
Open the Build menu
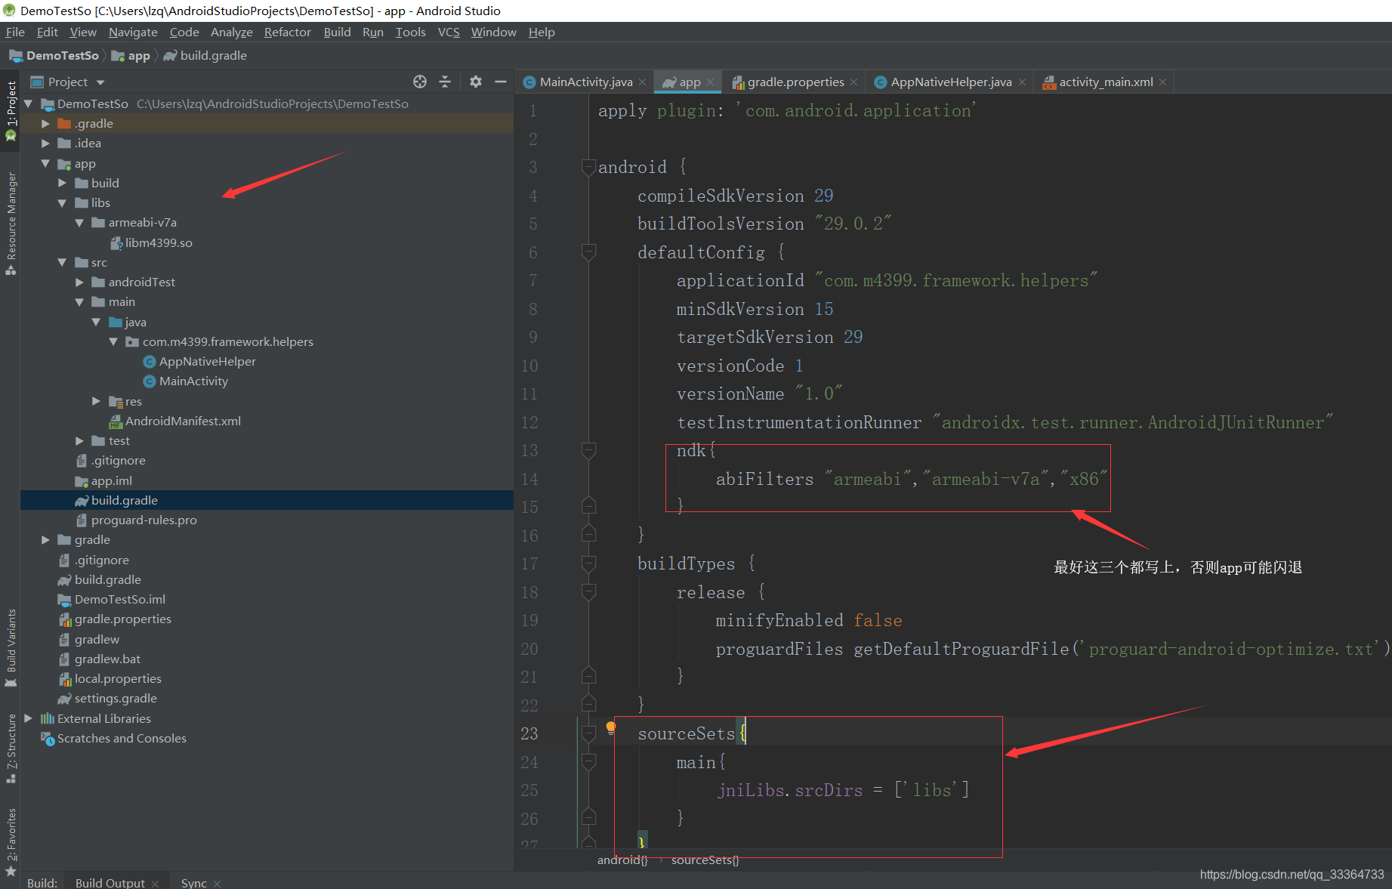click(337, 32)
